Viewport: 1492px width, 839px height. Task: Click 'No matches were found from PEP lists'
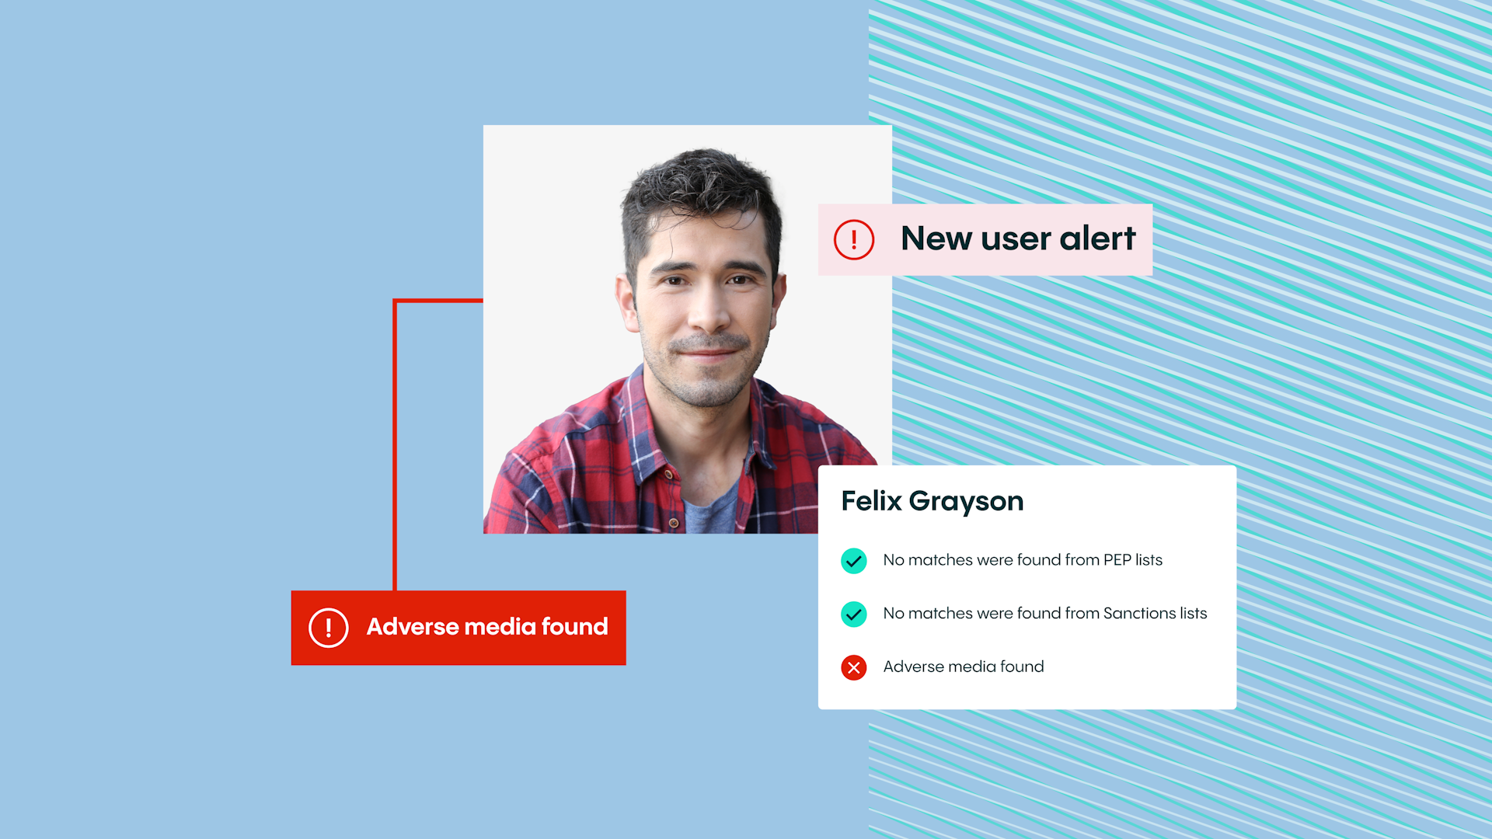pyautogui.click(x=1022, y=560)
